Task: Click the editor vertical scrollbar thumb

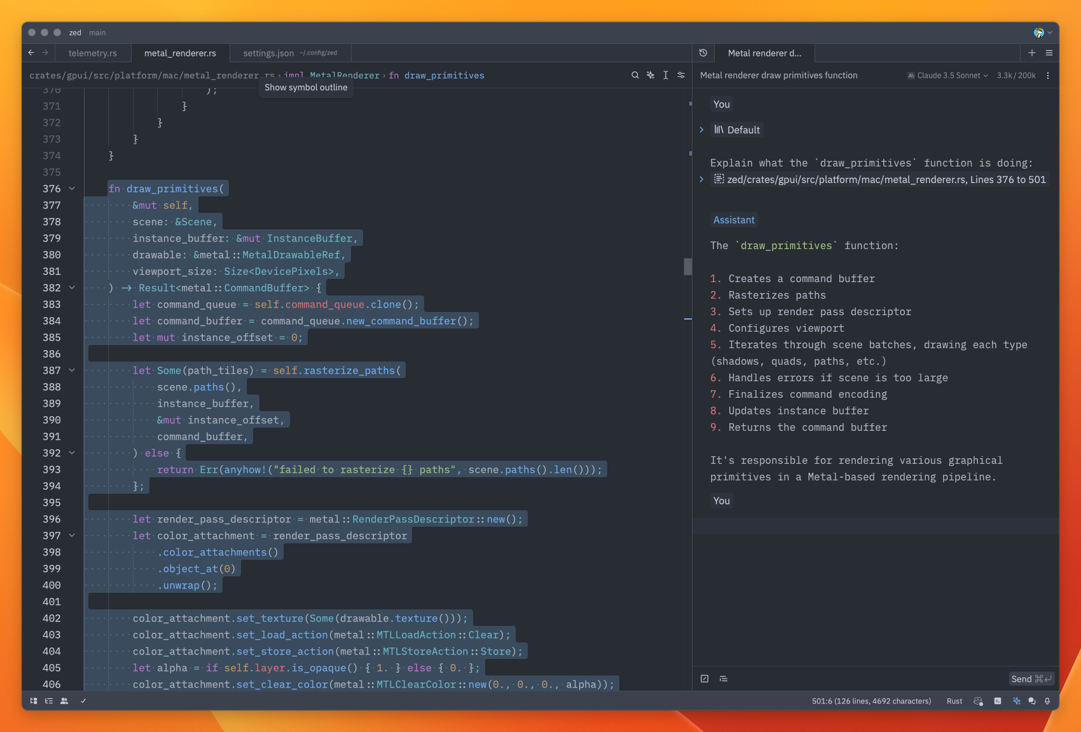Action: [687, 266]
